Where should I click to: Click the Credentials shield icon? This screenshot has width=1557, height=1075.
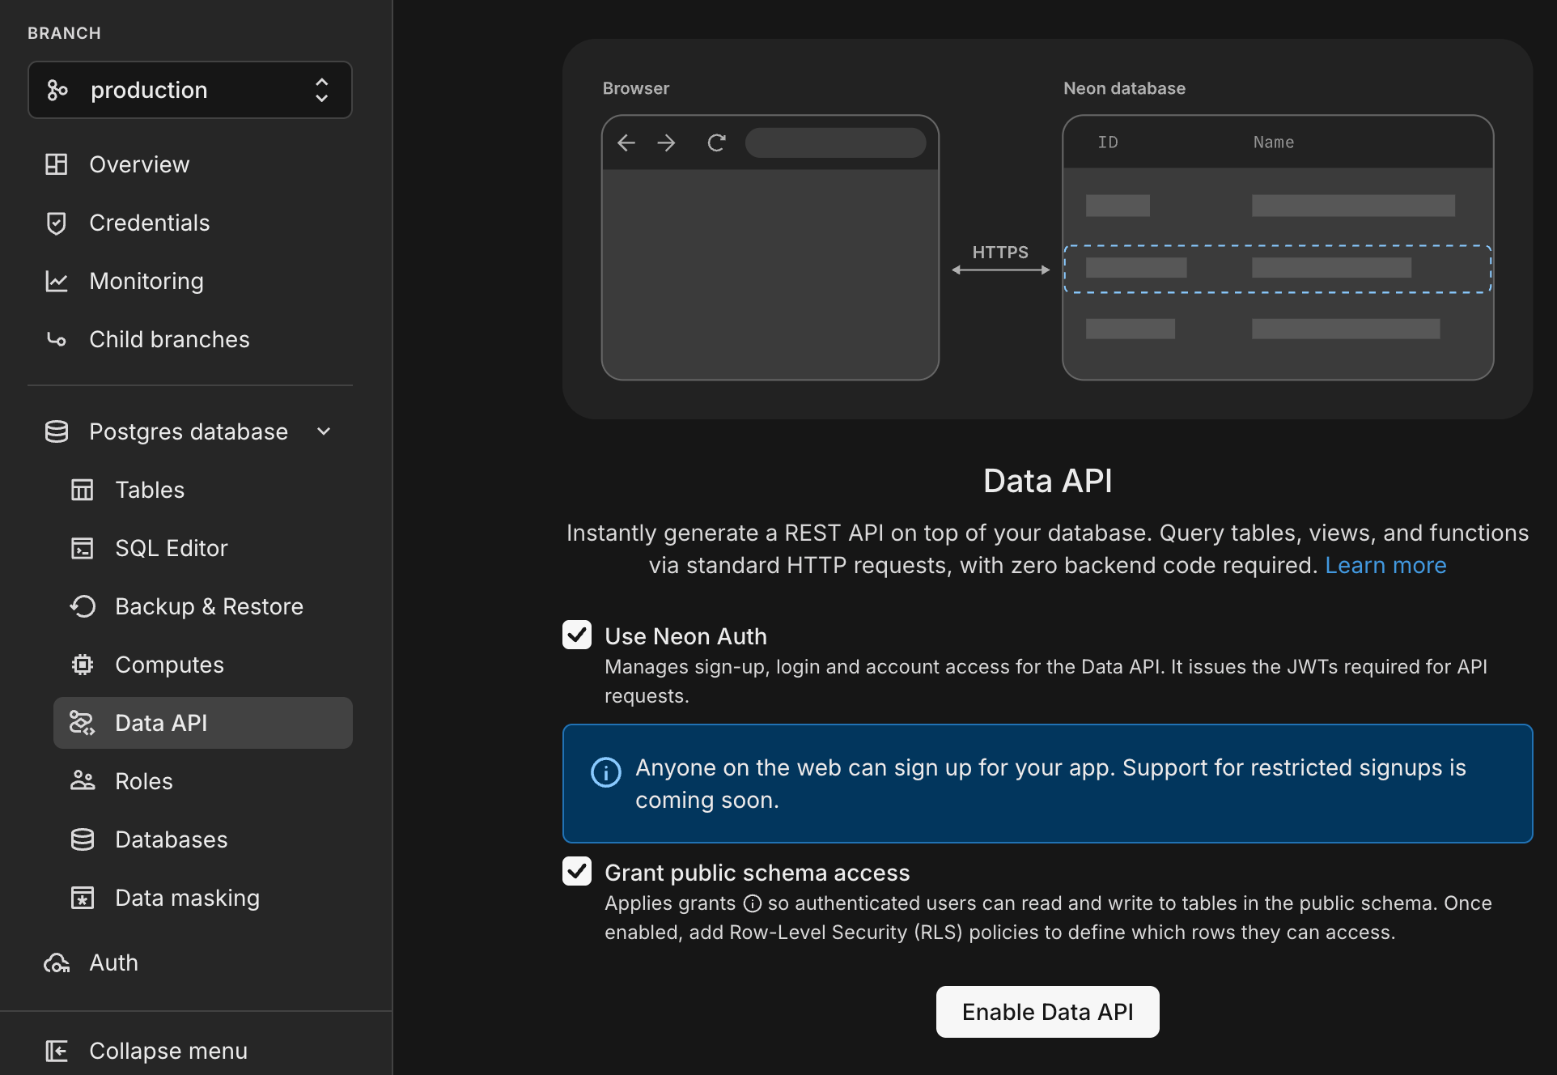(x=57, y=223)
